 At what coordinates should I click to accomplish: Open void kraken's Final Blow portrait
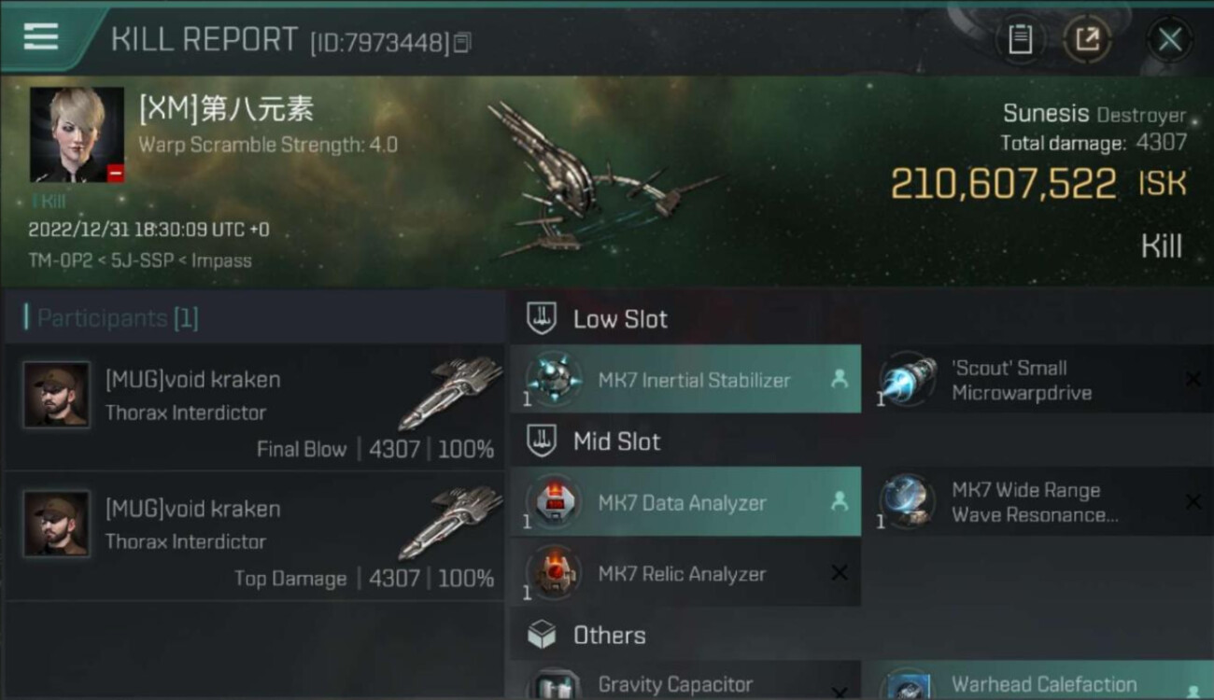[57, 395]
